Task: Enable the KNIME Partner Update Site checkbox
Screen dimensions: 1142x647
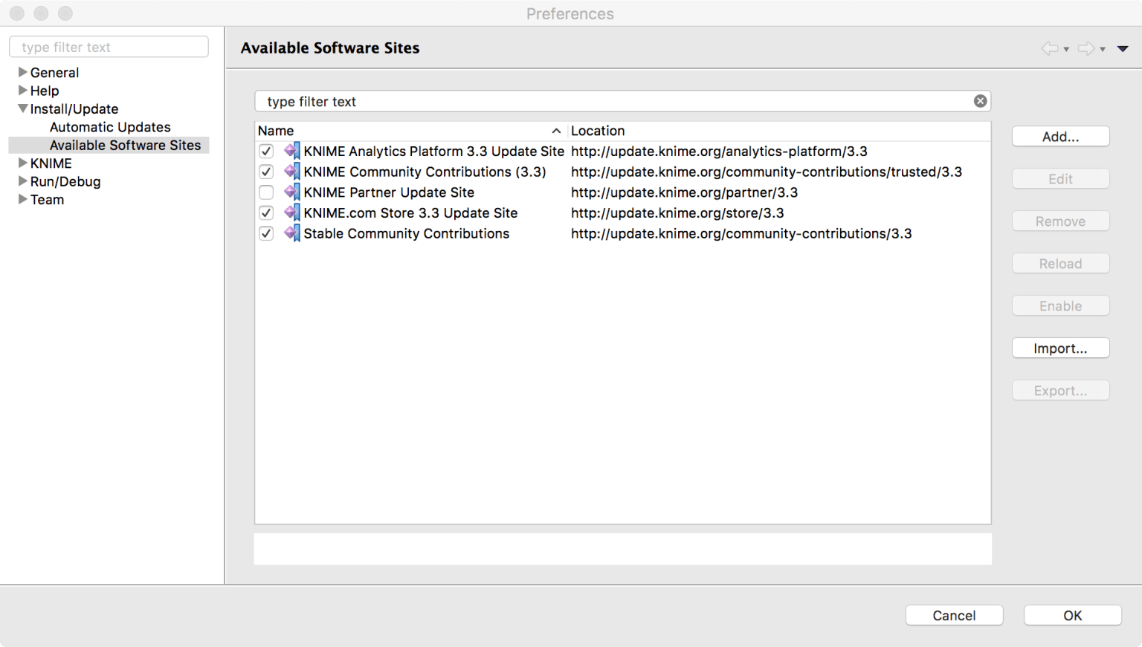Action: tap(266, 192)
